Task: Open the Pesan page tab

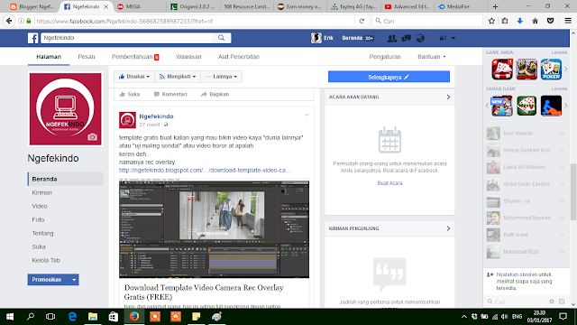Action: pos(87,57)
